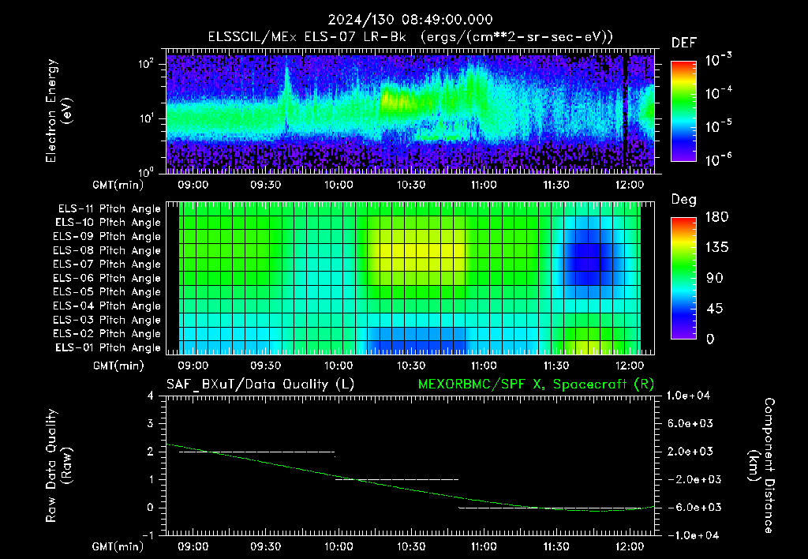This screenshot has width=808, height=559.
Task: Click the Raw Data Quality (Raw) axis label
Action: 58,466
